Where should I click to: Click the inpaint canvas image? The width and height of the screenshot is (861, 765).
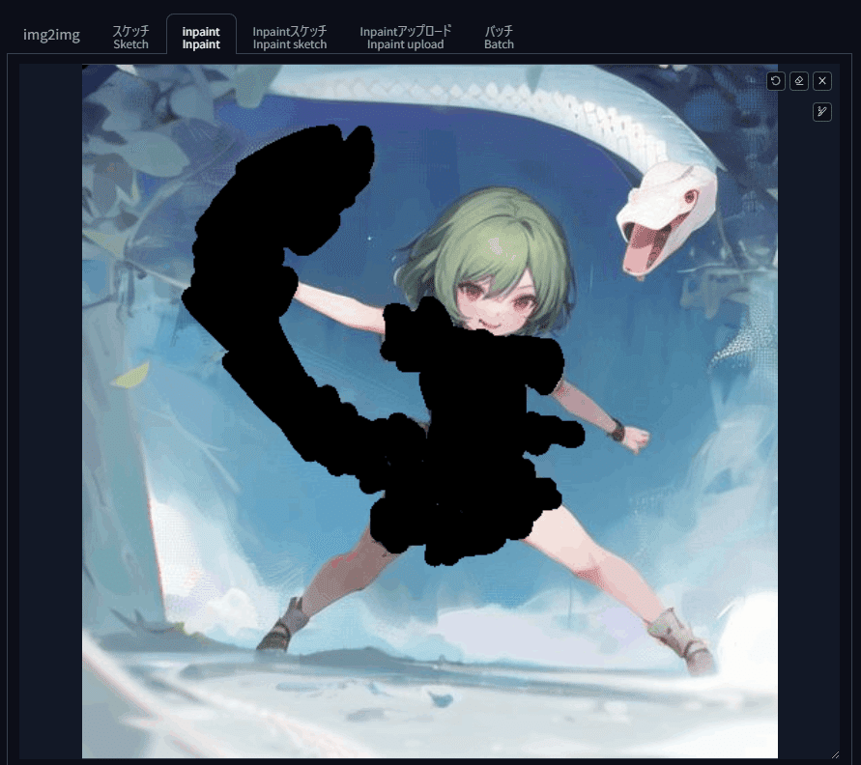click(x=429, y=411)
